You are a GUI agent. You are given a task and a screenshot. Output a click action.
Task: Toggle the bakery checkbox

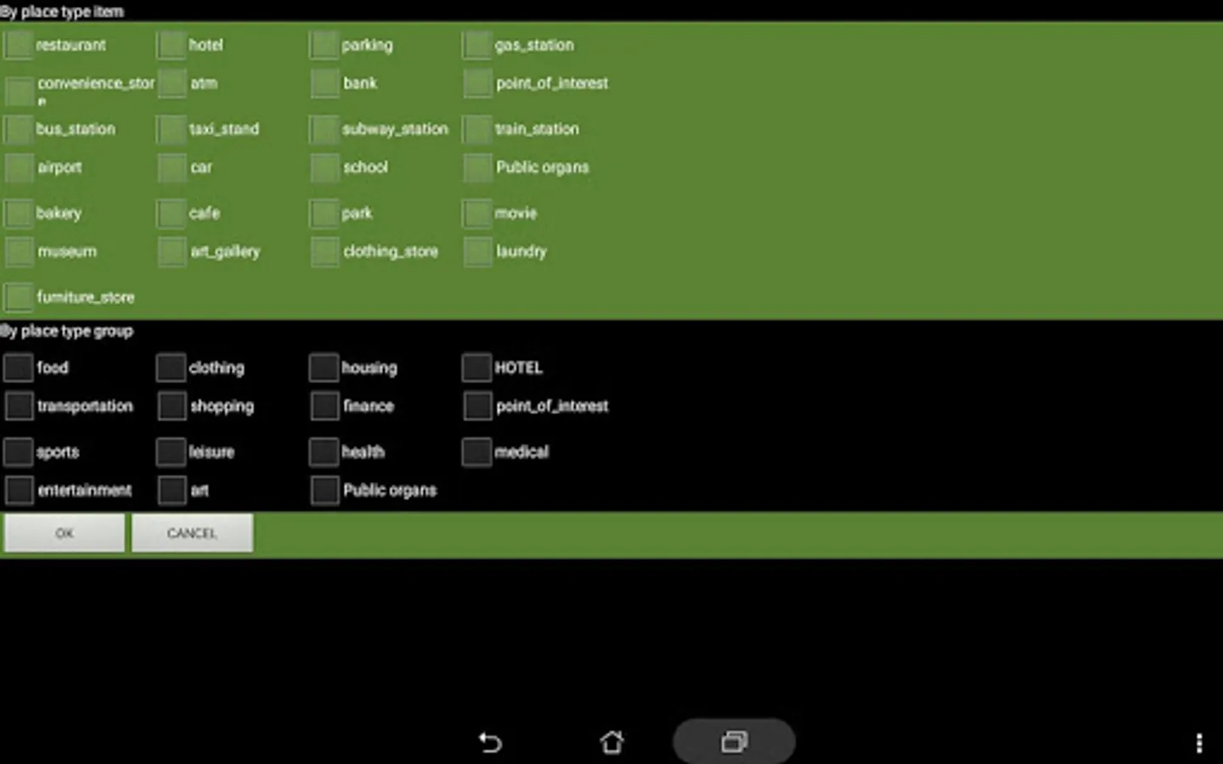point(19,213)
